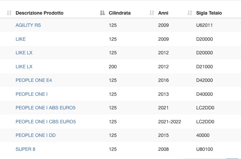Select the 2008 year cell
The height and width of the screenshot is (159, 241).
pos(163,149)
